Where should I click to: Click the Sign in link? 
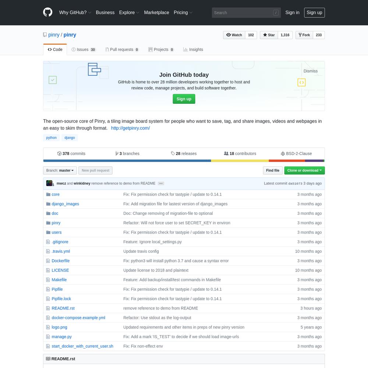tap(292, 13)
